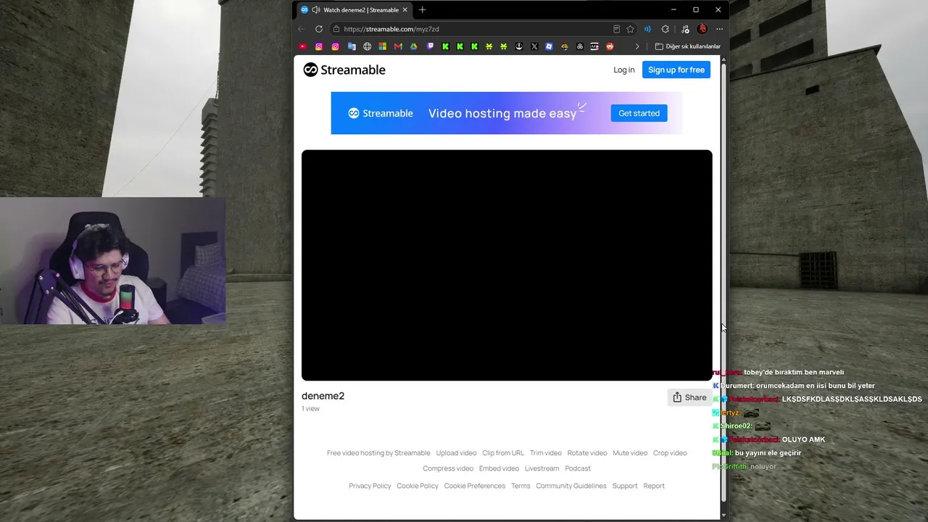Viewport: 928px width, 522px height.
Task: Go back to the previous page
Action: pyautogui.click(x=302, y=29)
